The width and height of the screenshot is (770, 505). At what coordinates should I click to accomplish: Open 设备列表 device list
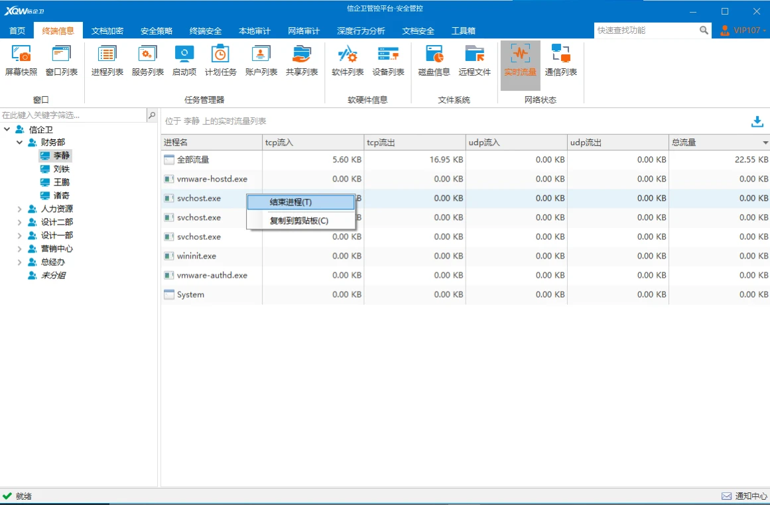(388, 61)
